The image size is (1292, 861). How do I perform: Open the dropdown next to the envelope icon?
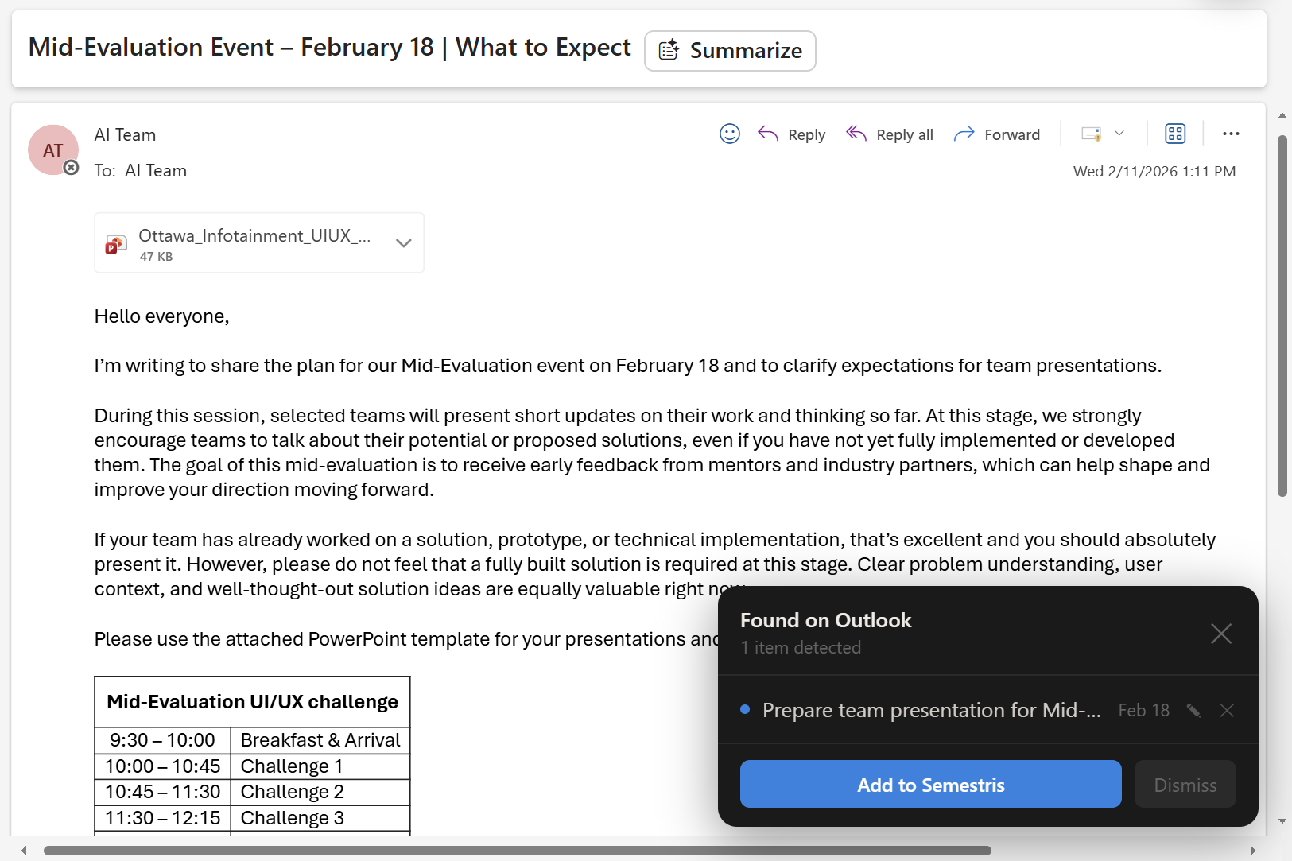coord(1119,134)
